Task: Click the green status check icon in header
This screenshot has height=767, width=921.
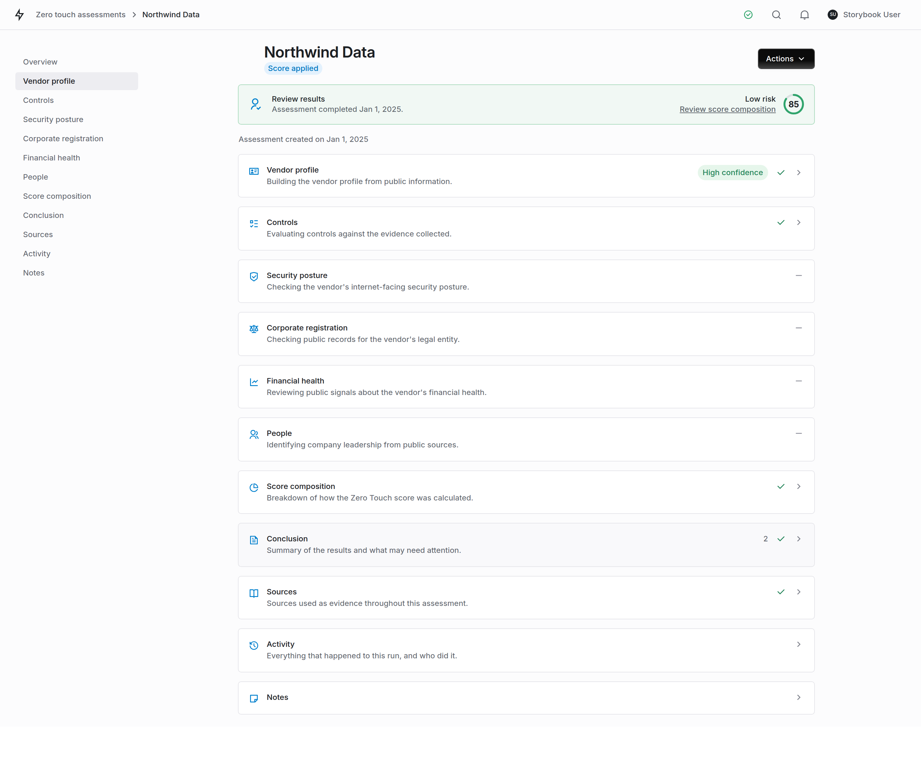Action: (748, 15)
